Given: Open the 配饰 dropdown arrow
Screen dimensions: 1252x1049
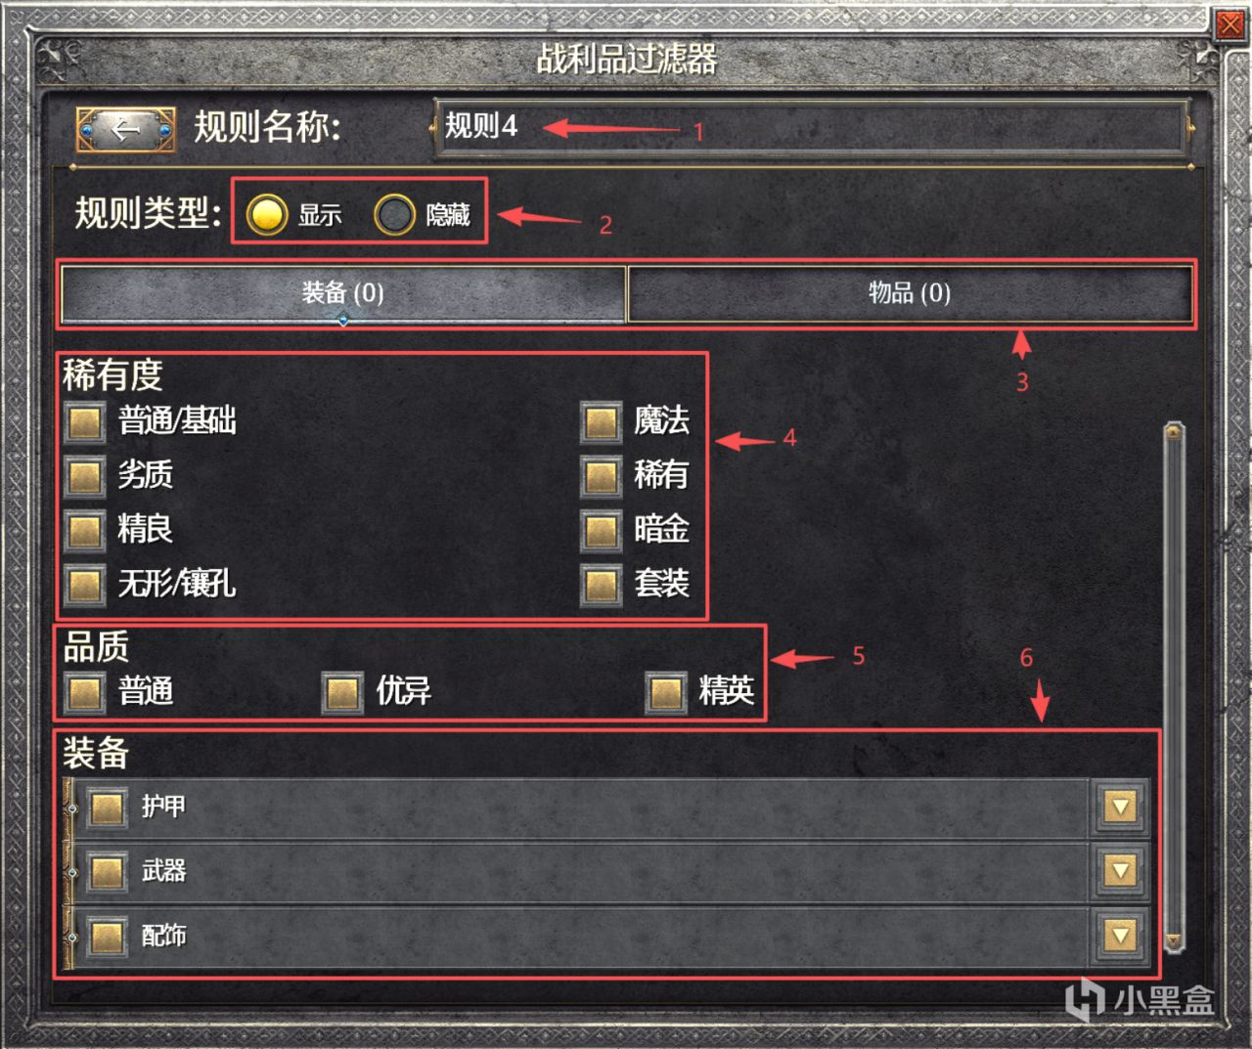Looking at the screenshot, I should [1120, 936].
